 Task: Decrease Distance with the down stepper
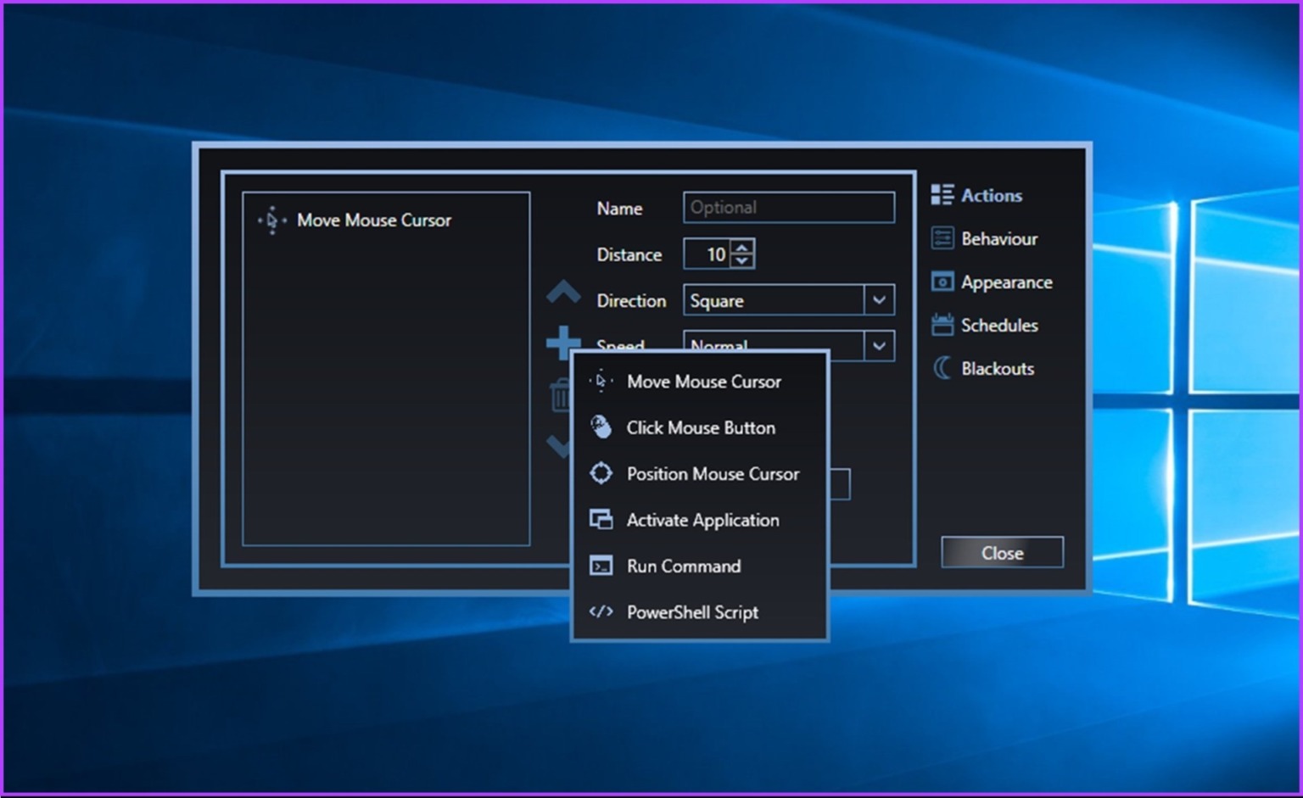742,260
